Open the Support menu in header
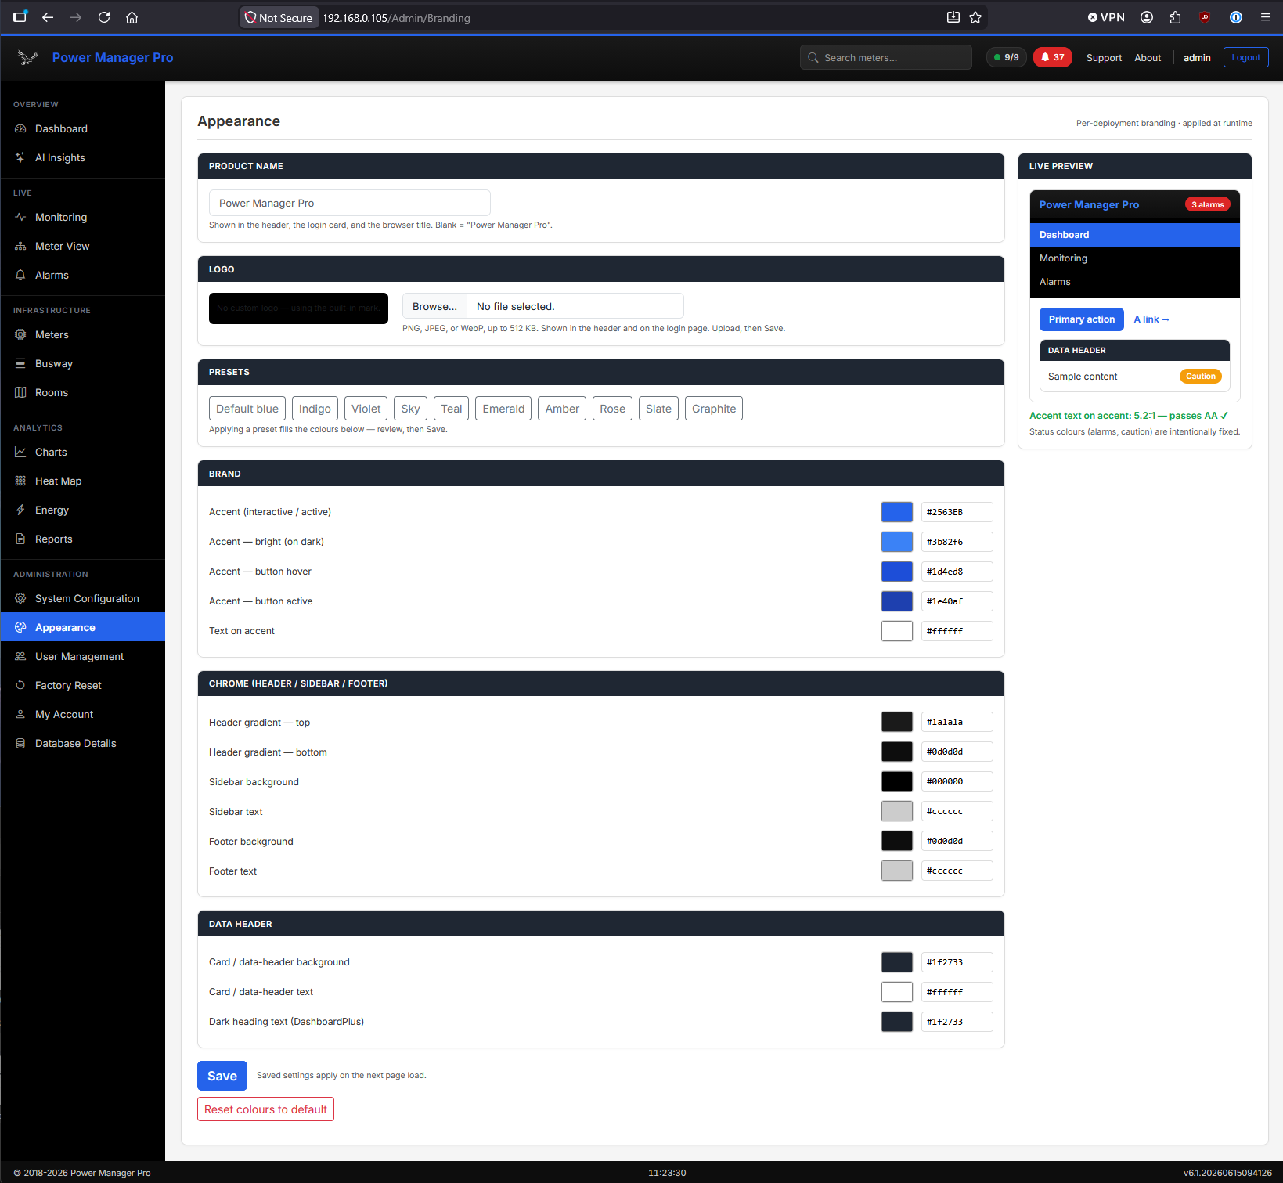Viewport: 1283px width, 1183px height. click(1104, 58)
